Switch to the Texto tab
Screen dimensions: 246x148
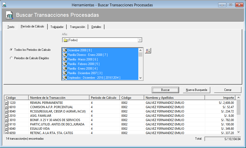click(11, 27)
